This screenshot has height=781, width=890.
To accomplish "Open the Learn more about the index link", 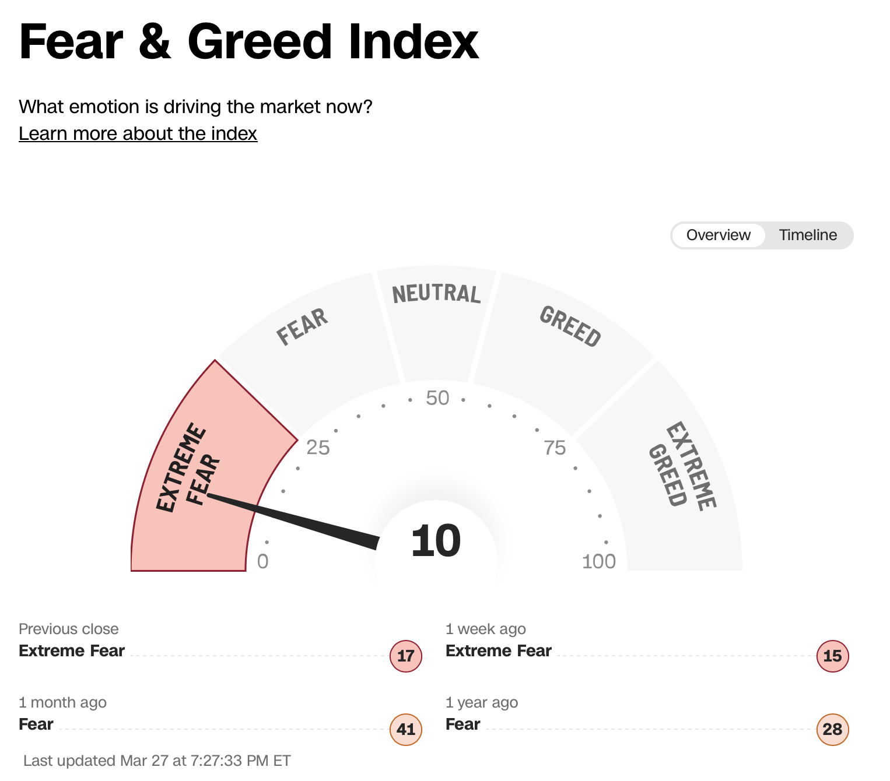I will pyautogui.click(x=138, y=133).
